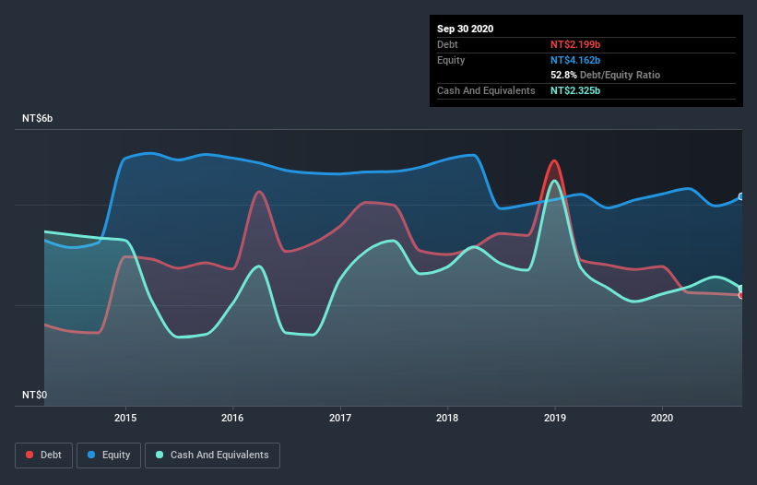Viewport: 757px width, 485px height.
Task: Select the 2020 x-axis label
Action: 662,418
